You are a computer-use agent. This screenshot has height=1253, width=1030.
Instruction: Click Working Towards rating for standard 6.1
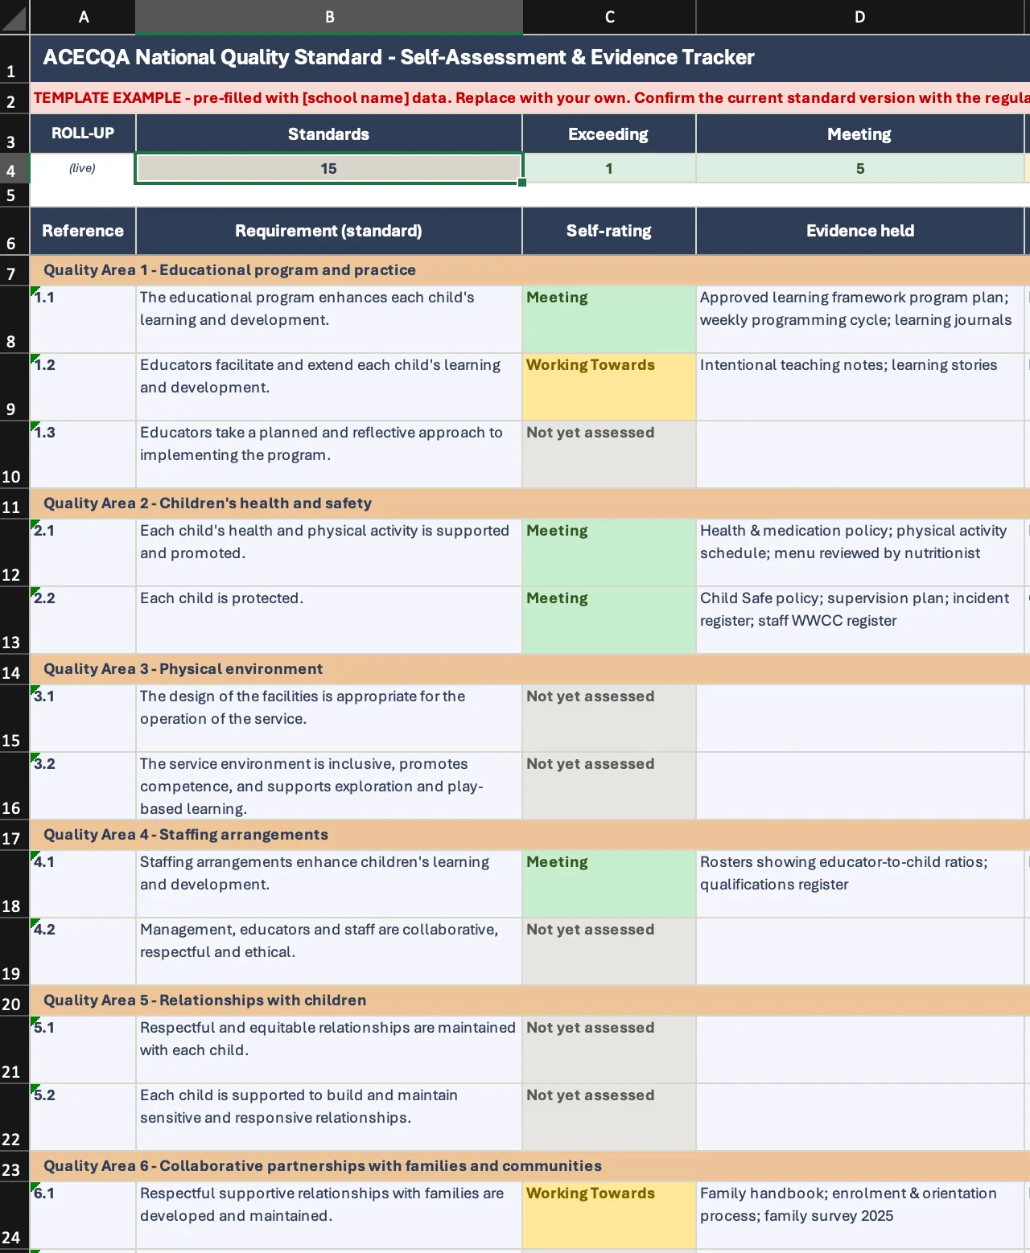click(609, 1215)
